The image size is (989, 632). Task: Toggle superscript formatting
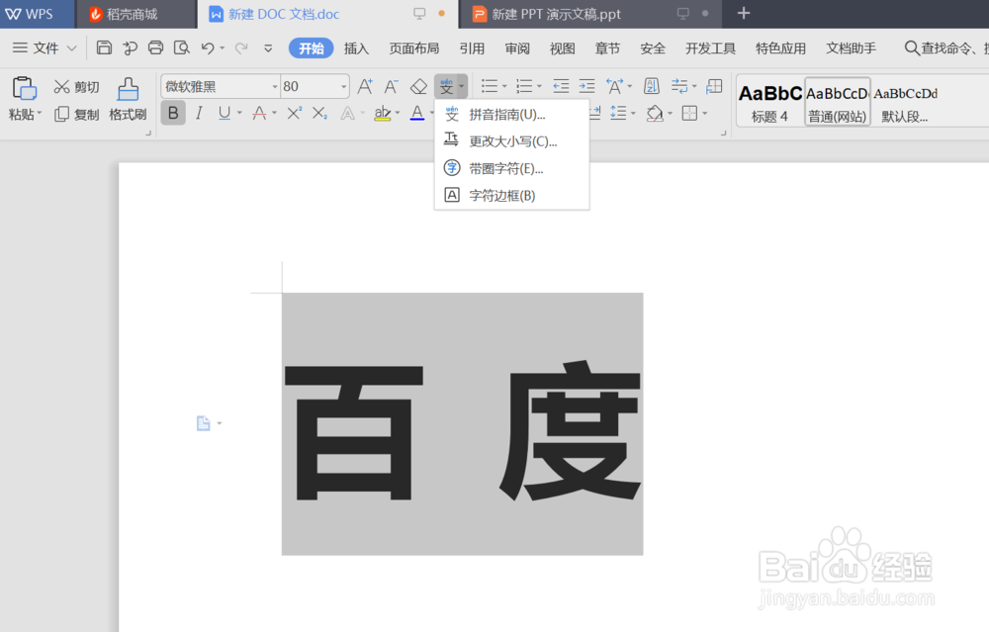click(x=294, y=114)
